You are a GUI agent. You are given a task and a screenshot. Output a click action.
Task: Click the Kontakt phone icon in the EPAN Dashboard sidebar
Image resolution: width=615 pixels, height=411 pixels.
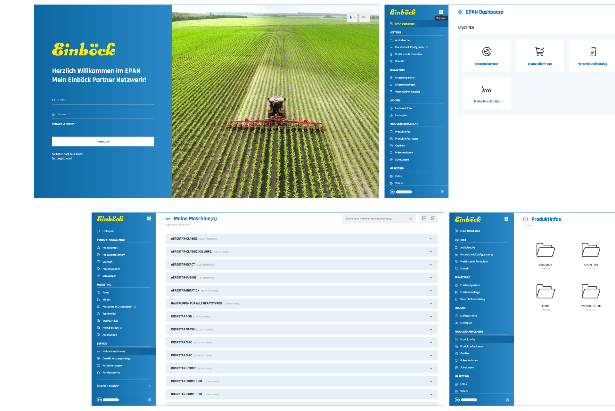point(391,61)
